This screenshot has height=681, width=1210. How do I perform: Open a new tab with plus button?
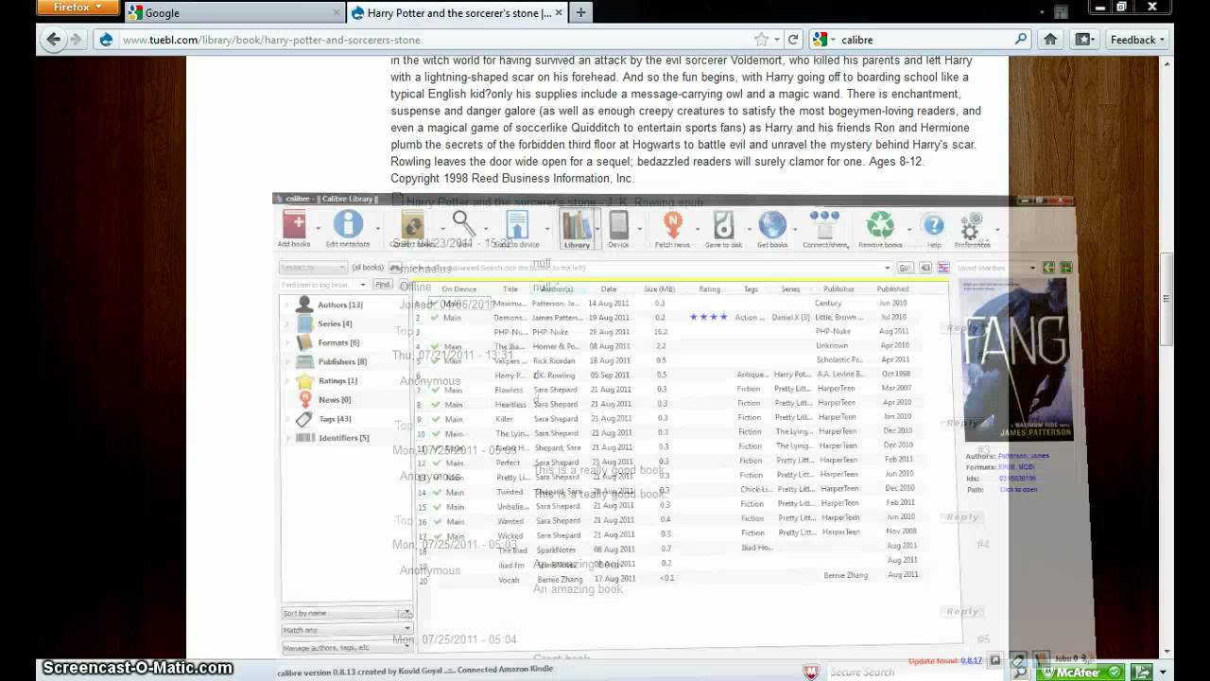point(580,13)
